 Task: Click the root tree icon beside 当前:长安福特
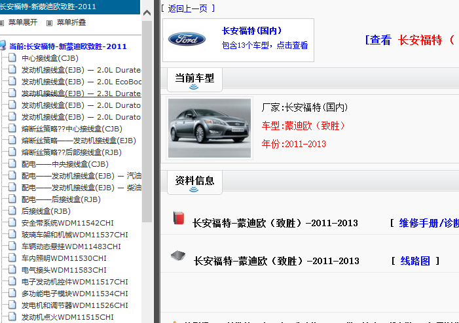[x=3, y=46]
